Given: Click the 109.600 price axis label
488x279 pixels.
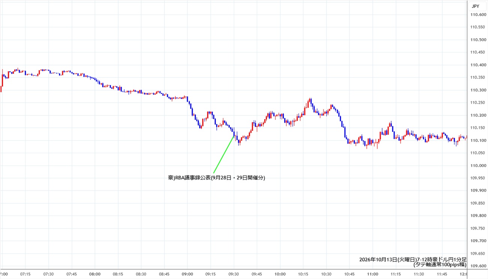Looking at the screenshot, I should (479, 266).
